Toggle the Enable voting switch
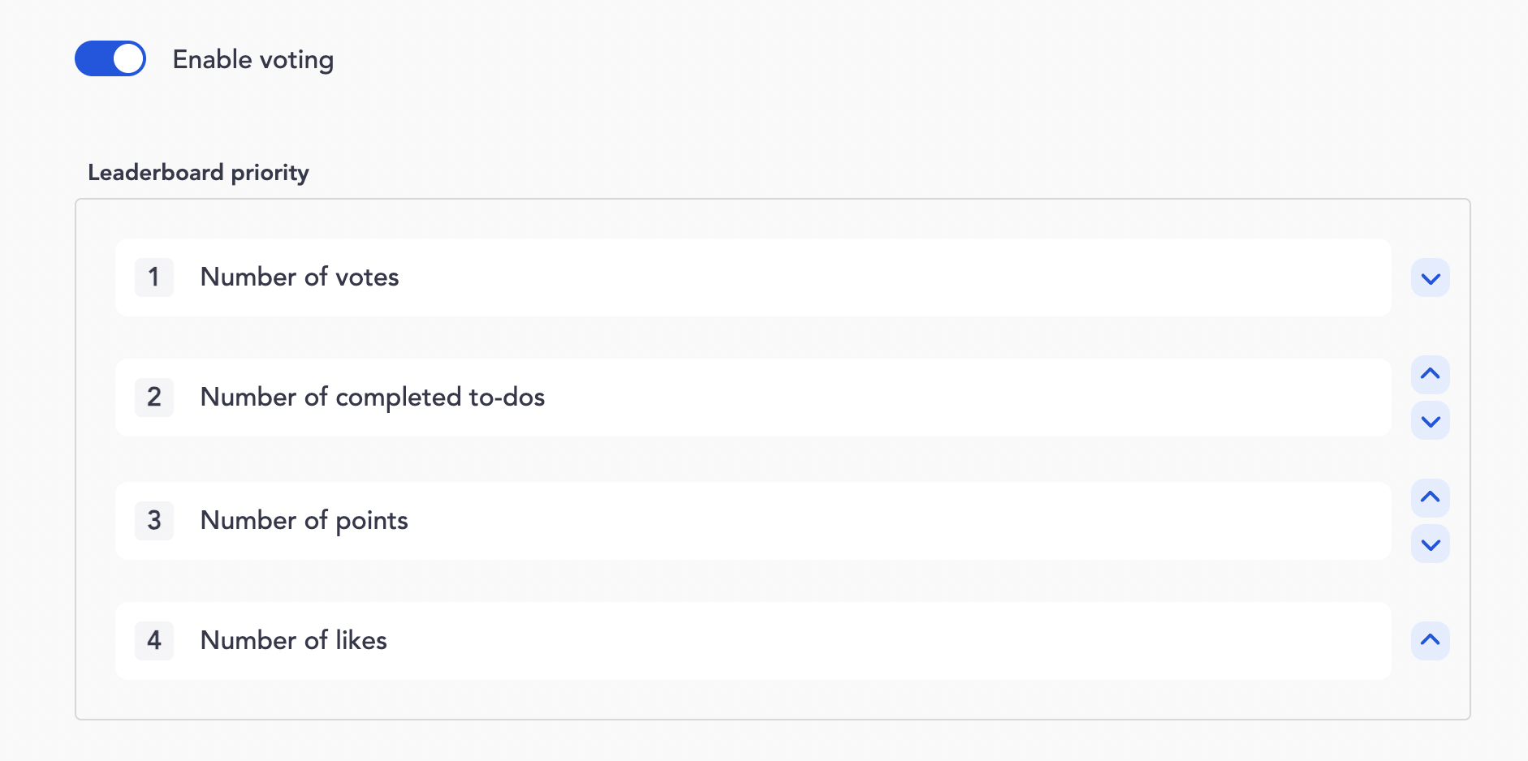Viewport: 1528px width, 761px height. [x=110, y=59]
